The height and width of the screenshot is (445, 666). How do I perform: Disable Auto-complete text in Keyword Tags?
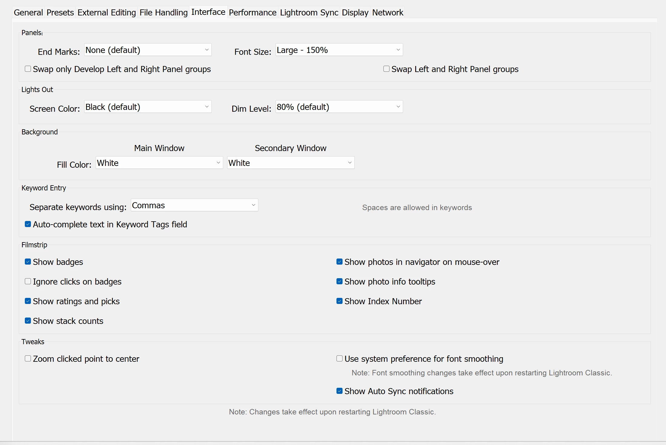(x=28, y=224)
